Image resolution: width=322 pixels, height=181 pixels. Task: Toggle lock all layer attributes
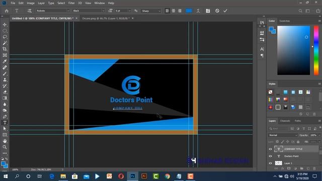click(298, 142)
